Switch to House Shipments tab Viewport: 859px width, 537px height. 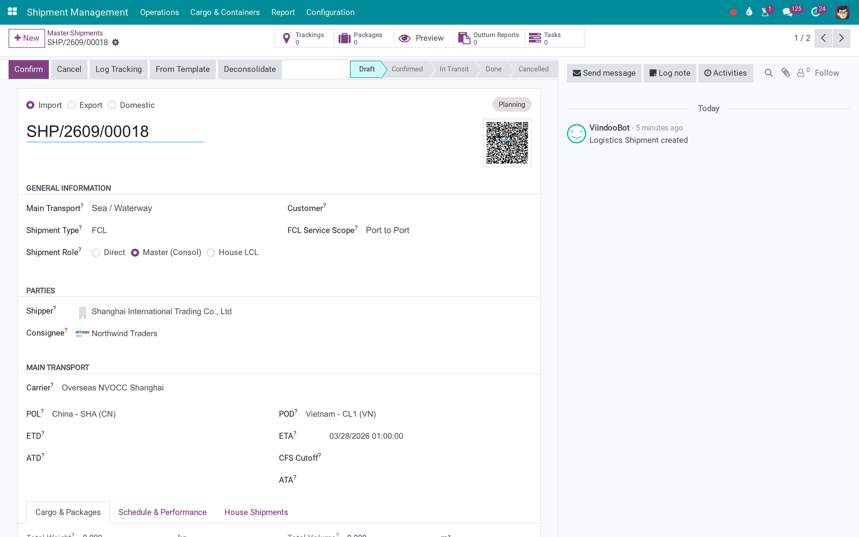click(x=256, y=512)
